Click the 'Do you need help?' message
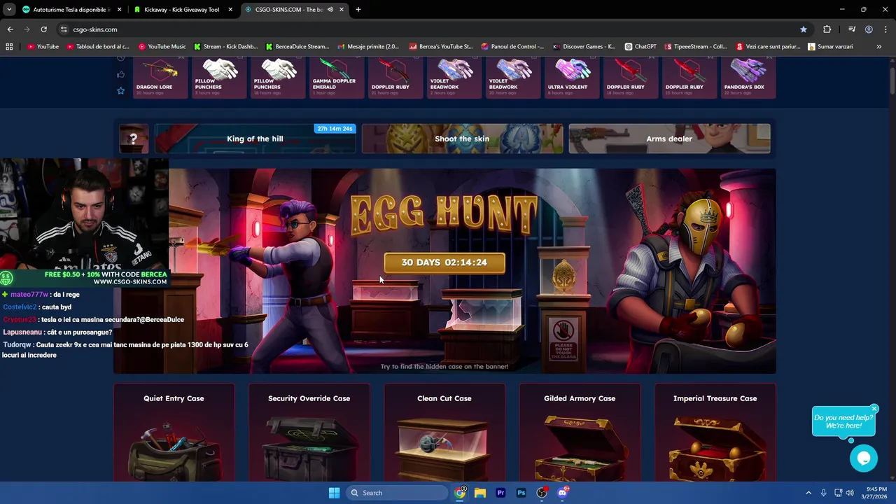 843,421
